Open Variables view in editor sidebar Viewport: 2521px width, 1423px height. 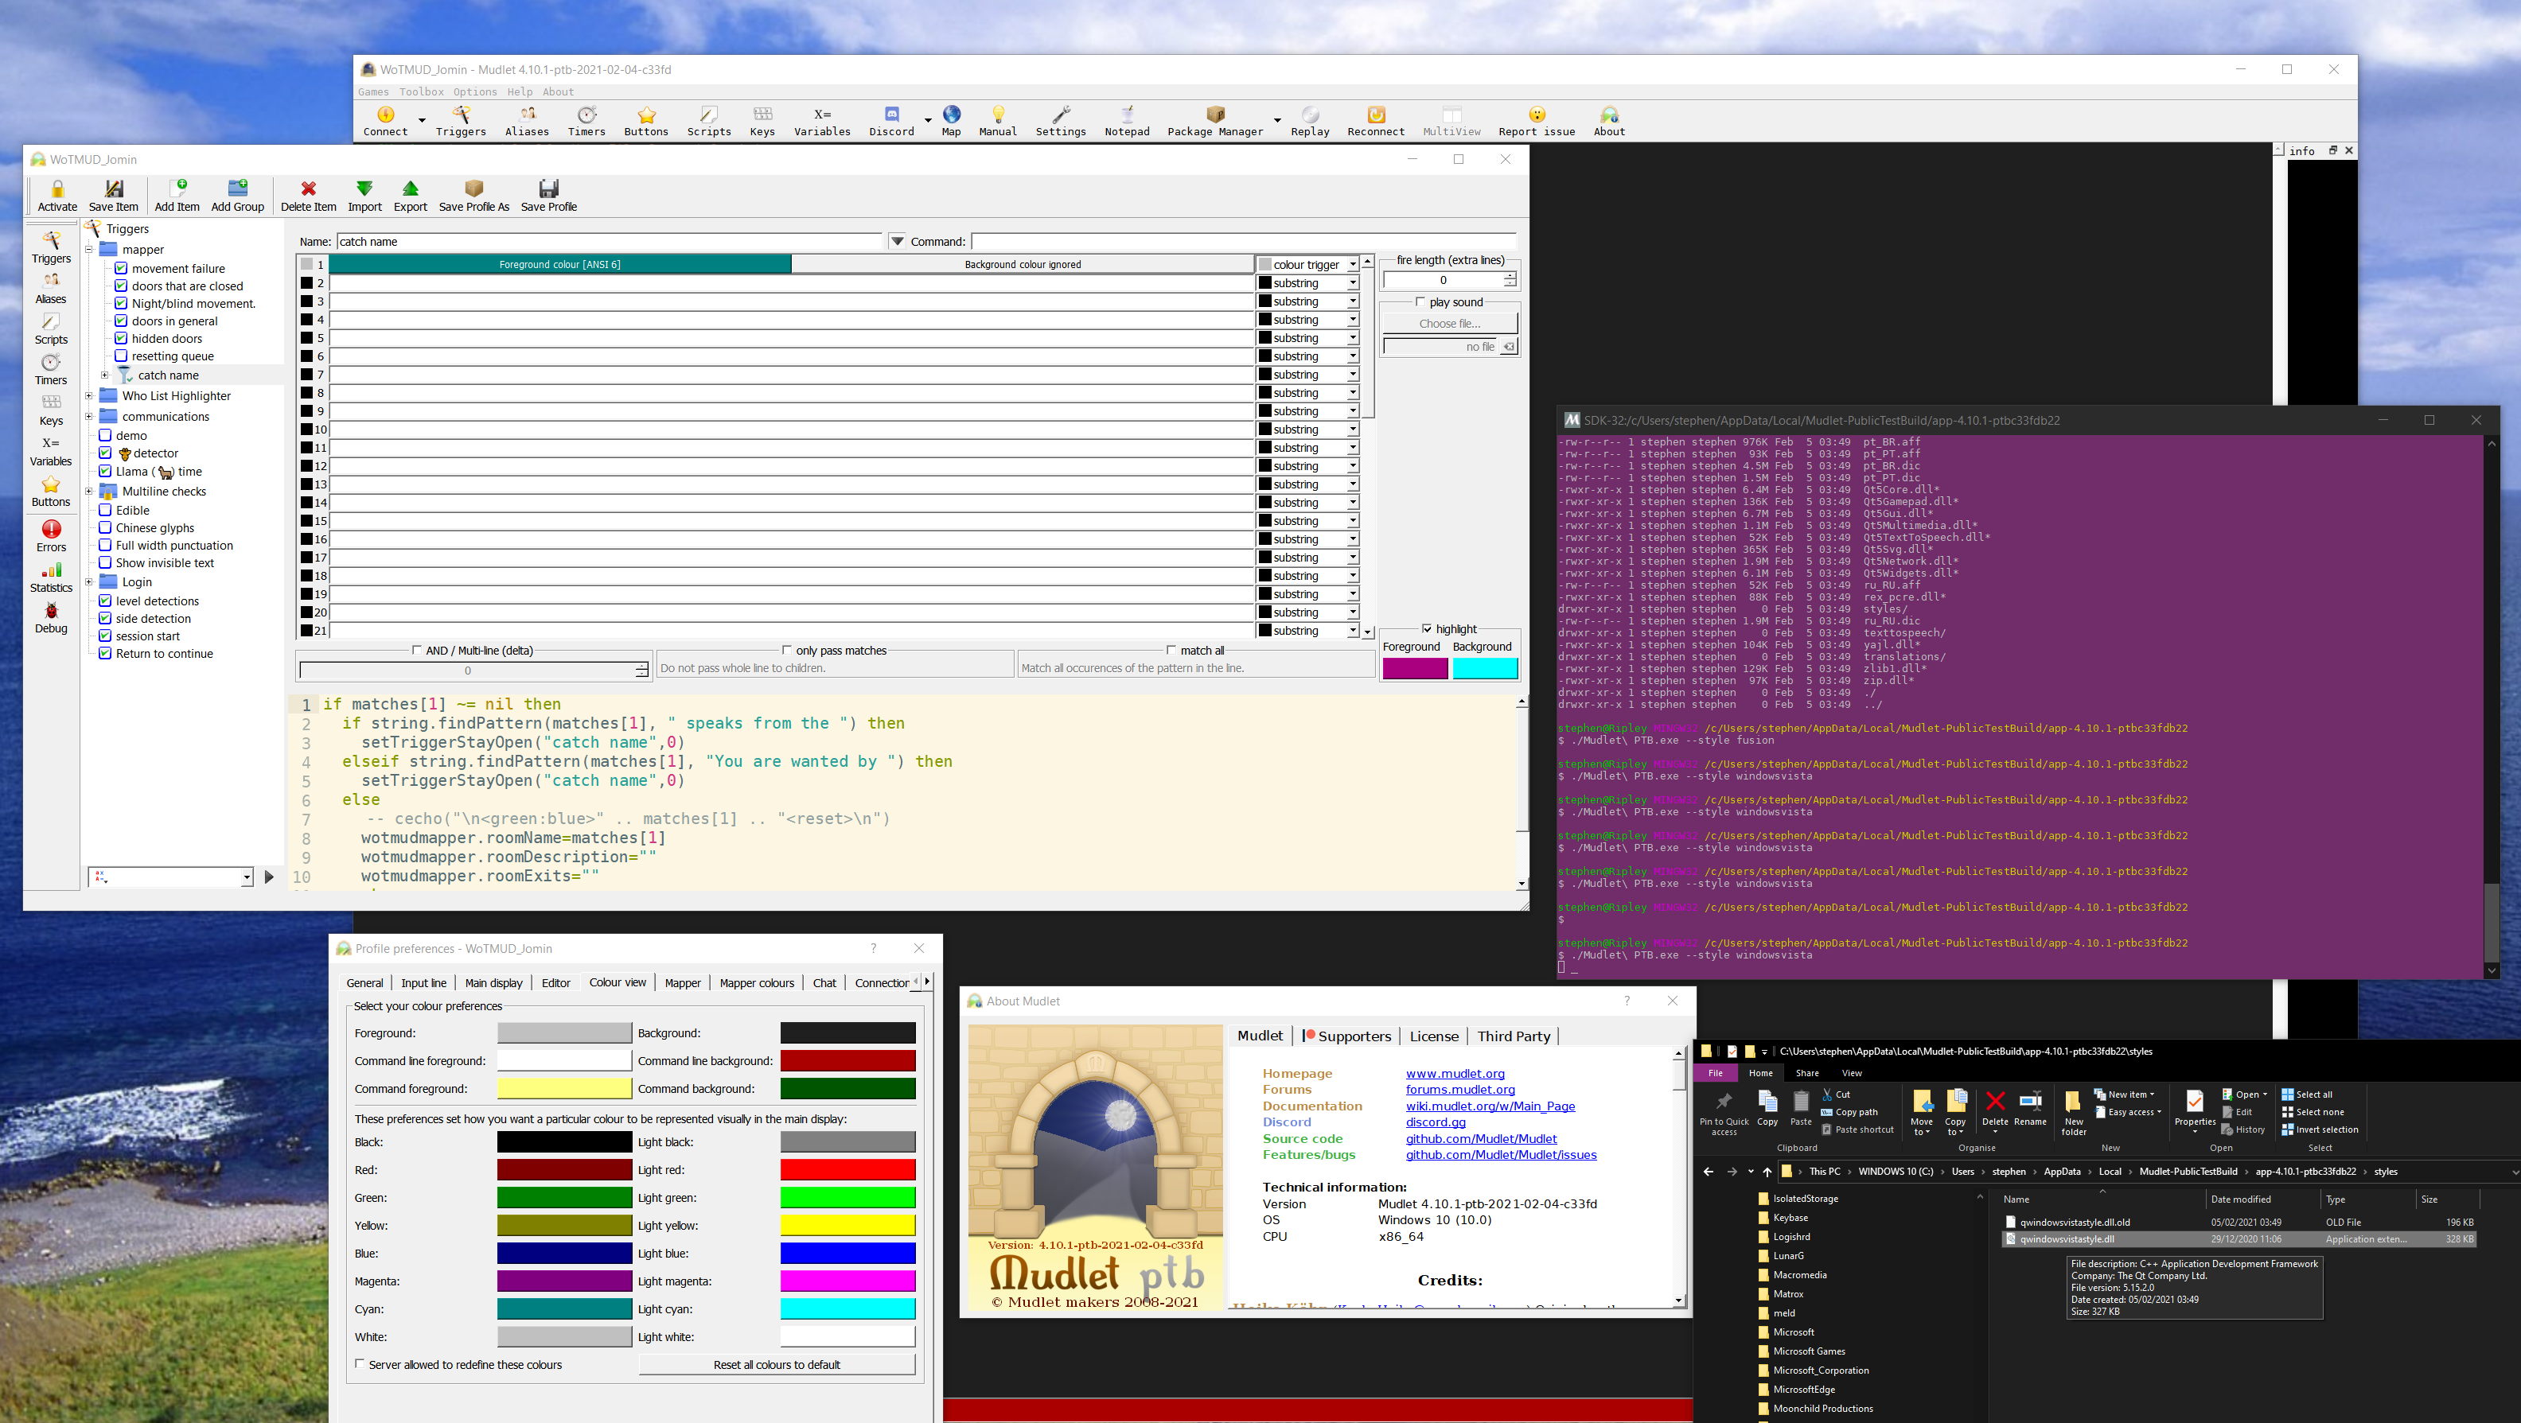[51, 451]
